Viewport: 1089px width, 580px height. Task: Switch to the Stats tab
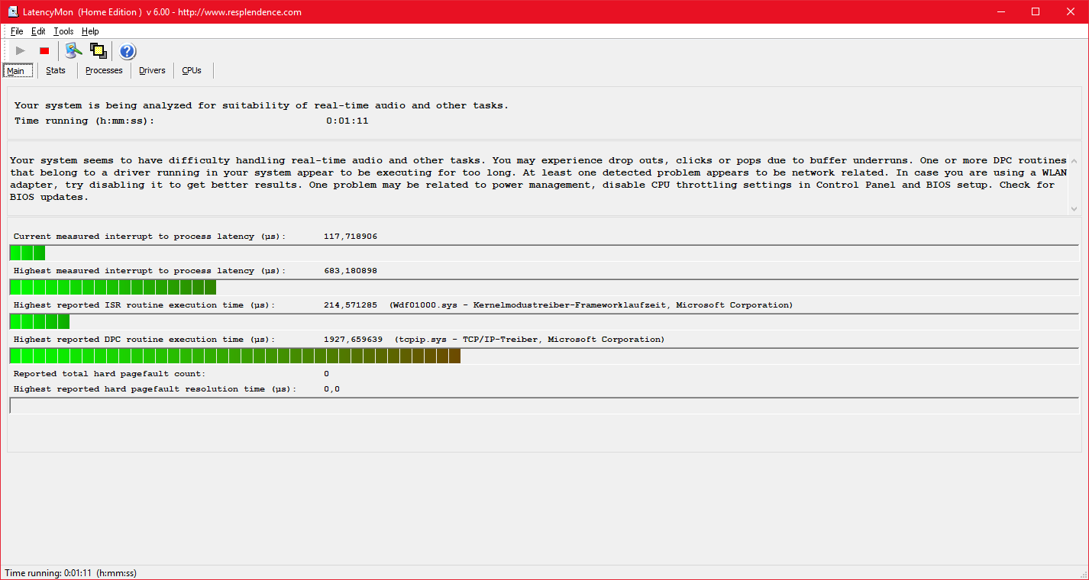coord(56,70)
